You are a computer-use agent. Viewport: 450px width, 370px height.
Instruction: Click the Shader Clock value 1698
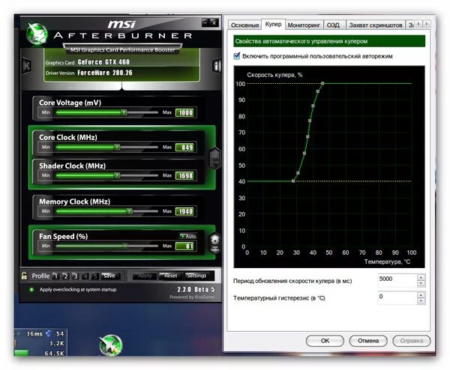(186, 176)
